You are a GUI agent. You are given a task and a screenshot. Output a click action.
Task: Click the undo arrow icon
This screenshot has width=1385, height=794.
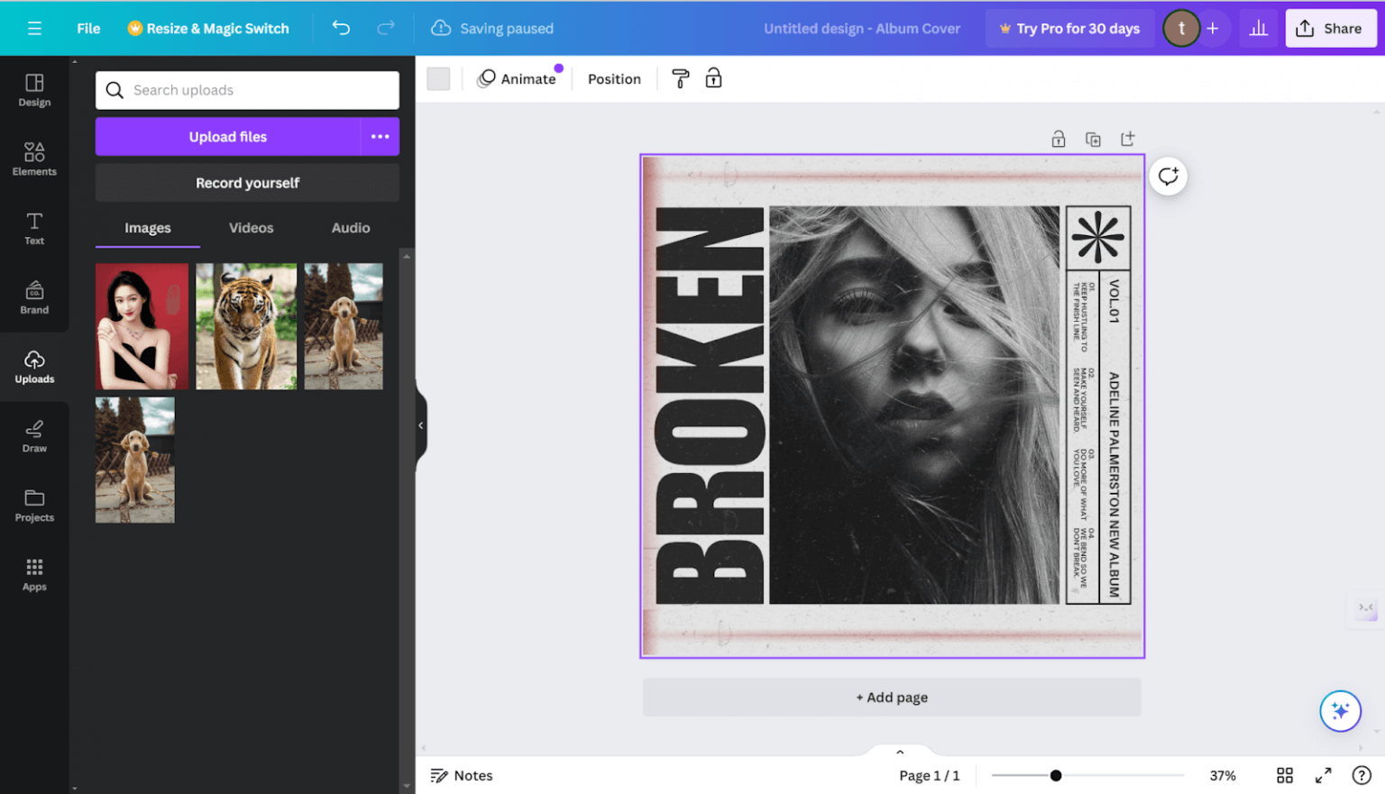point(341,28)
